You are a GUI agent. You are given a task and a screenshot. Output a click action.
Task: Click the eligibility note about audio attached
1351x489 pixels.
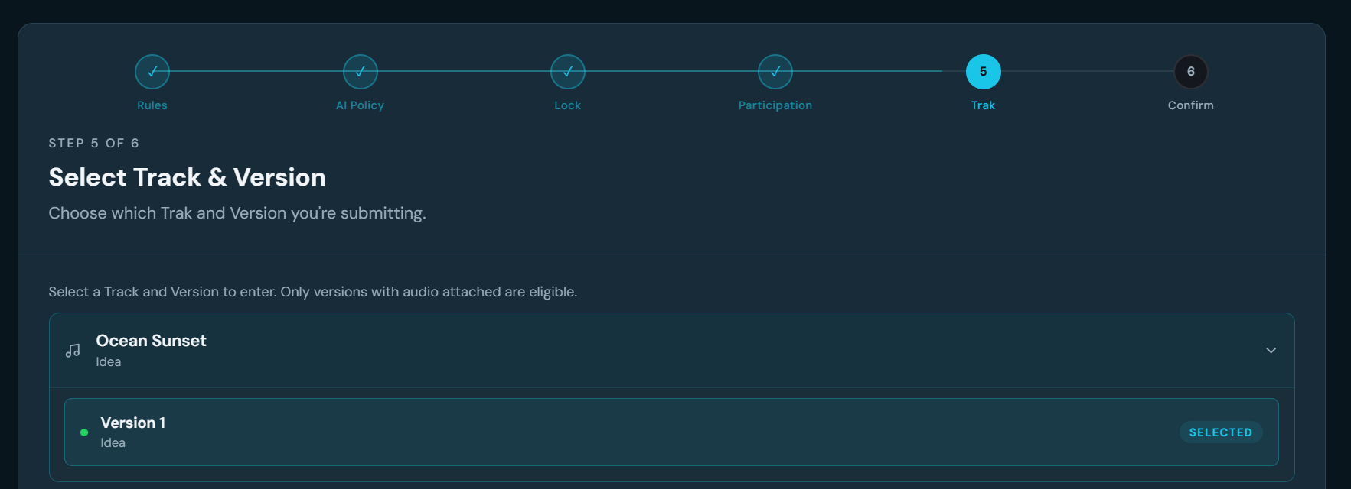(313, 292)
